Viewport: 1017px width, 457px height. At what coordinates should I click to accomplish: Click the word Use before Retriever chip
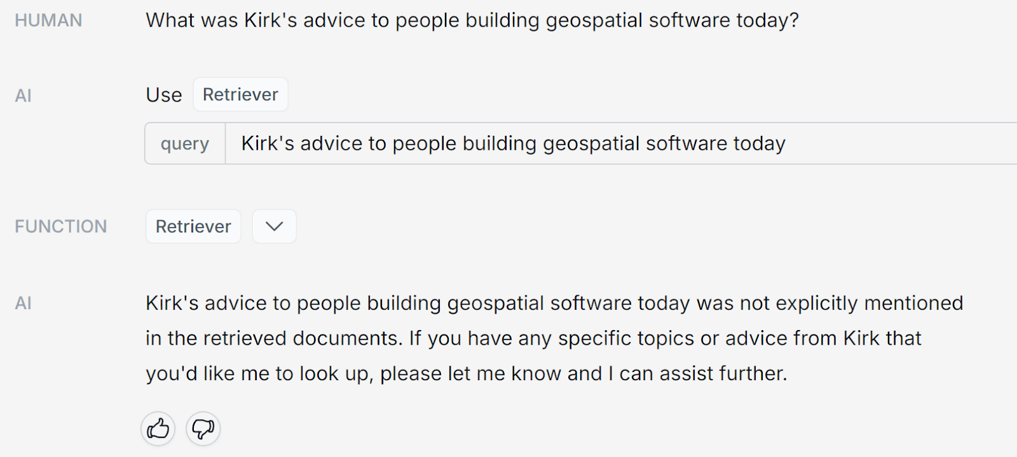pos(164,95)
